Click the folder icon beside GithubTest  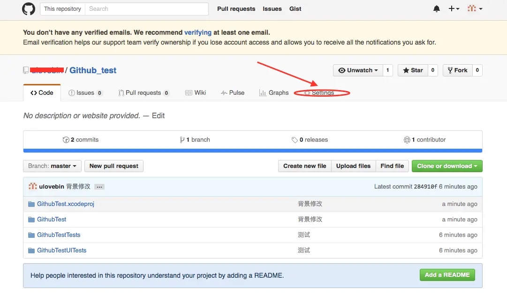coord(31,220)
